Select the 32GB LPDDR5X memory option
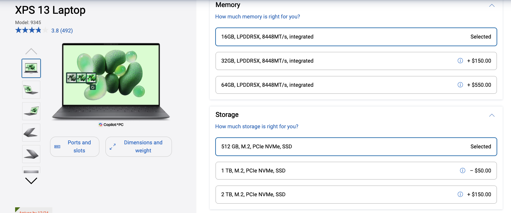The width and height of the screenshot is (511, 213). pyautogui.click(x=356, y=61)
